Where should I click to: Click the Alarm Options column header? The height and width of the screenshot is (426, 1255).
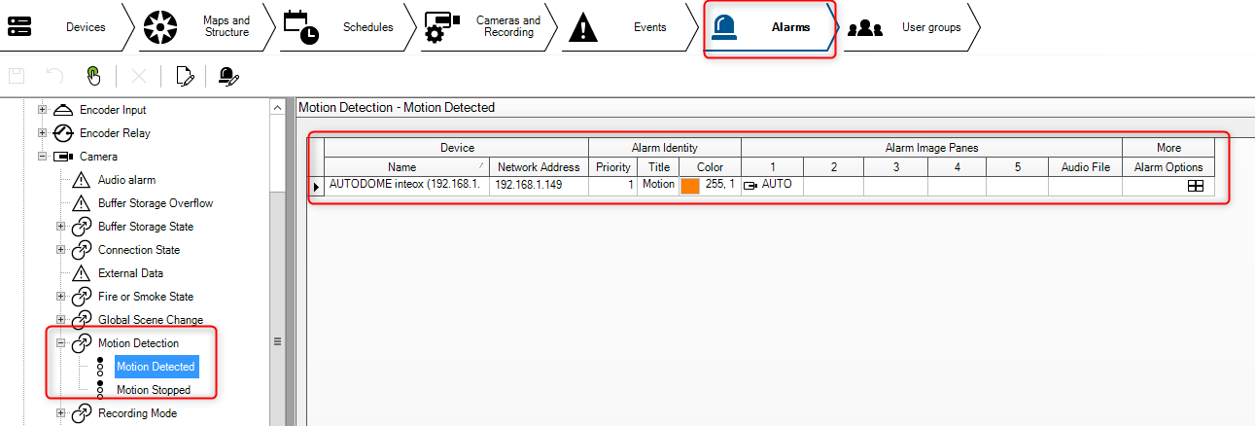[x=1168, y=167]
